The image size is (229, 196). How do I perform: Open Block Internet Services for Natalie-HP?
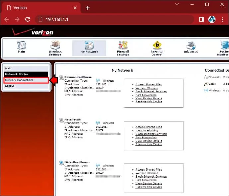[151, 134]
